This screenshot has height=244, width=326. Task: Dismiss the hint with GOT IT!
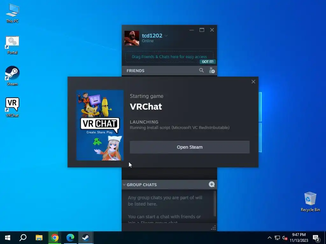click(x=208, y=62)
